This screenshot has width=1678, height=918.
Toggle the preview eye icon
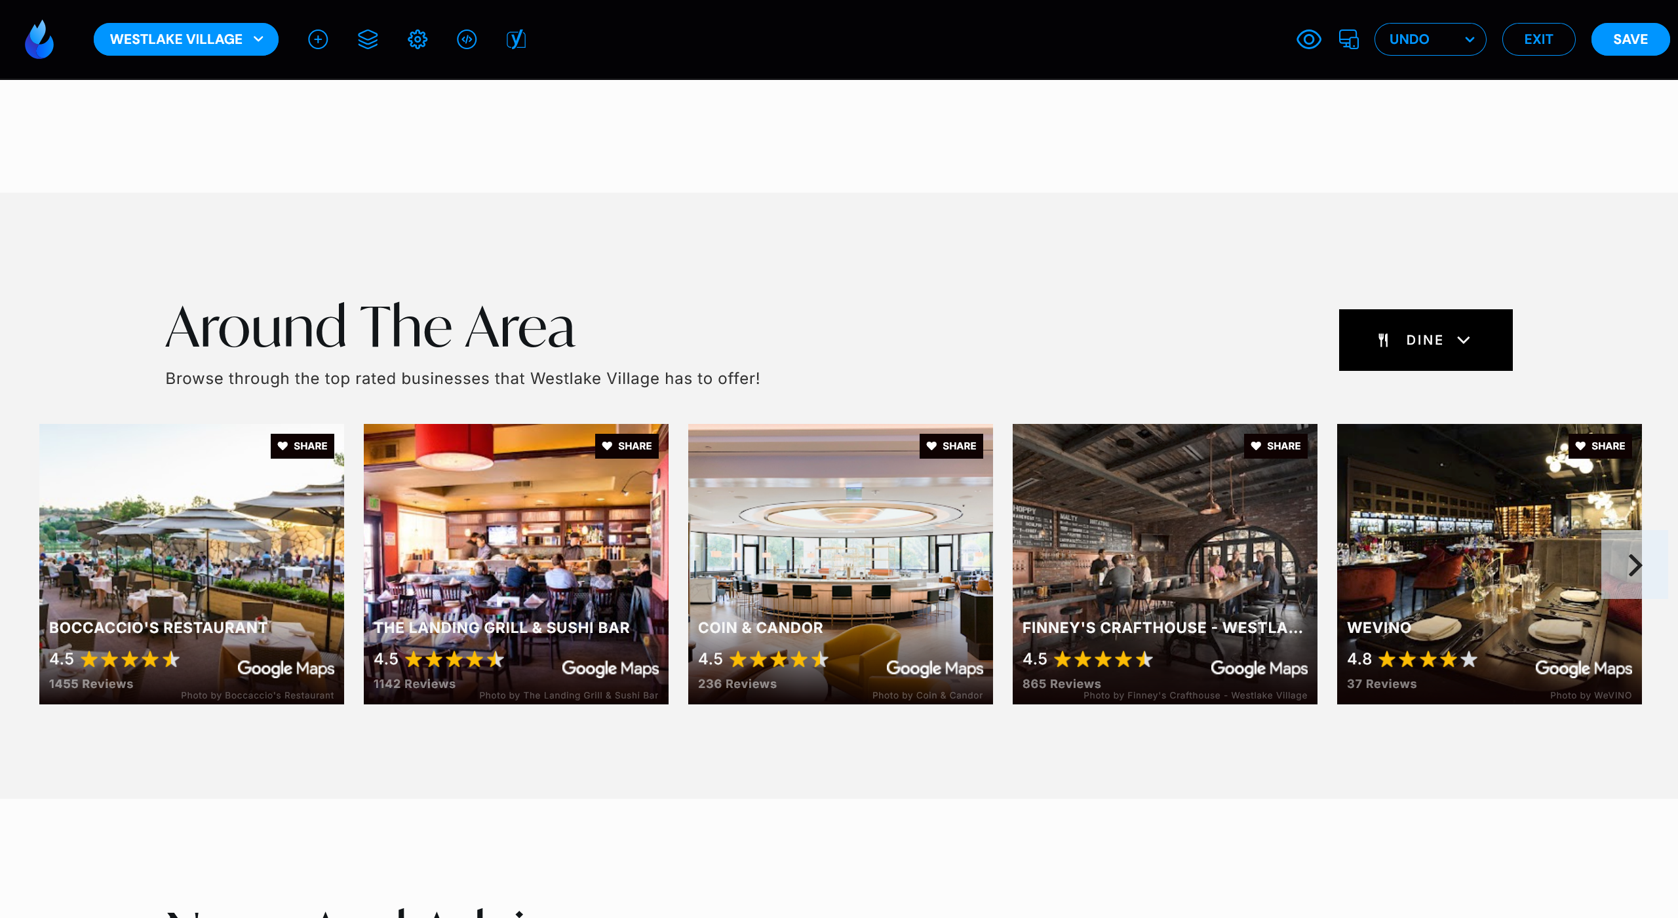point(1308,39)
